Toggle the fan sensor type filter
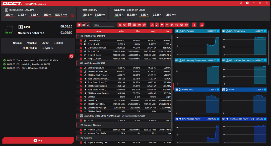This screenshot has height=146, width=271. pos(172,25)
